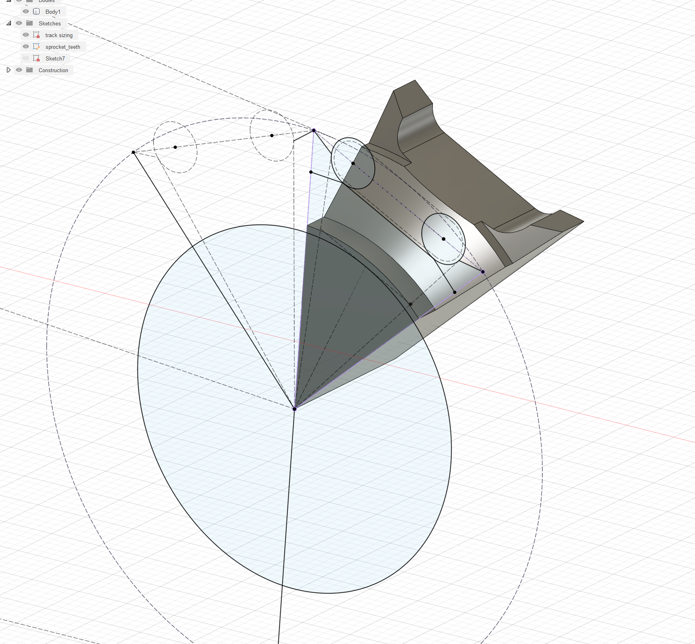Toggle the Sketches folder eye icon
Viewport: 695px width, 644px height.
click(x=19, y=23)
